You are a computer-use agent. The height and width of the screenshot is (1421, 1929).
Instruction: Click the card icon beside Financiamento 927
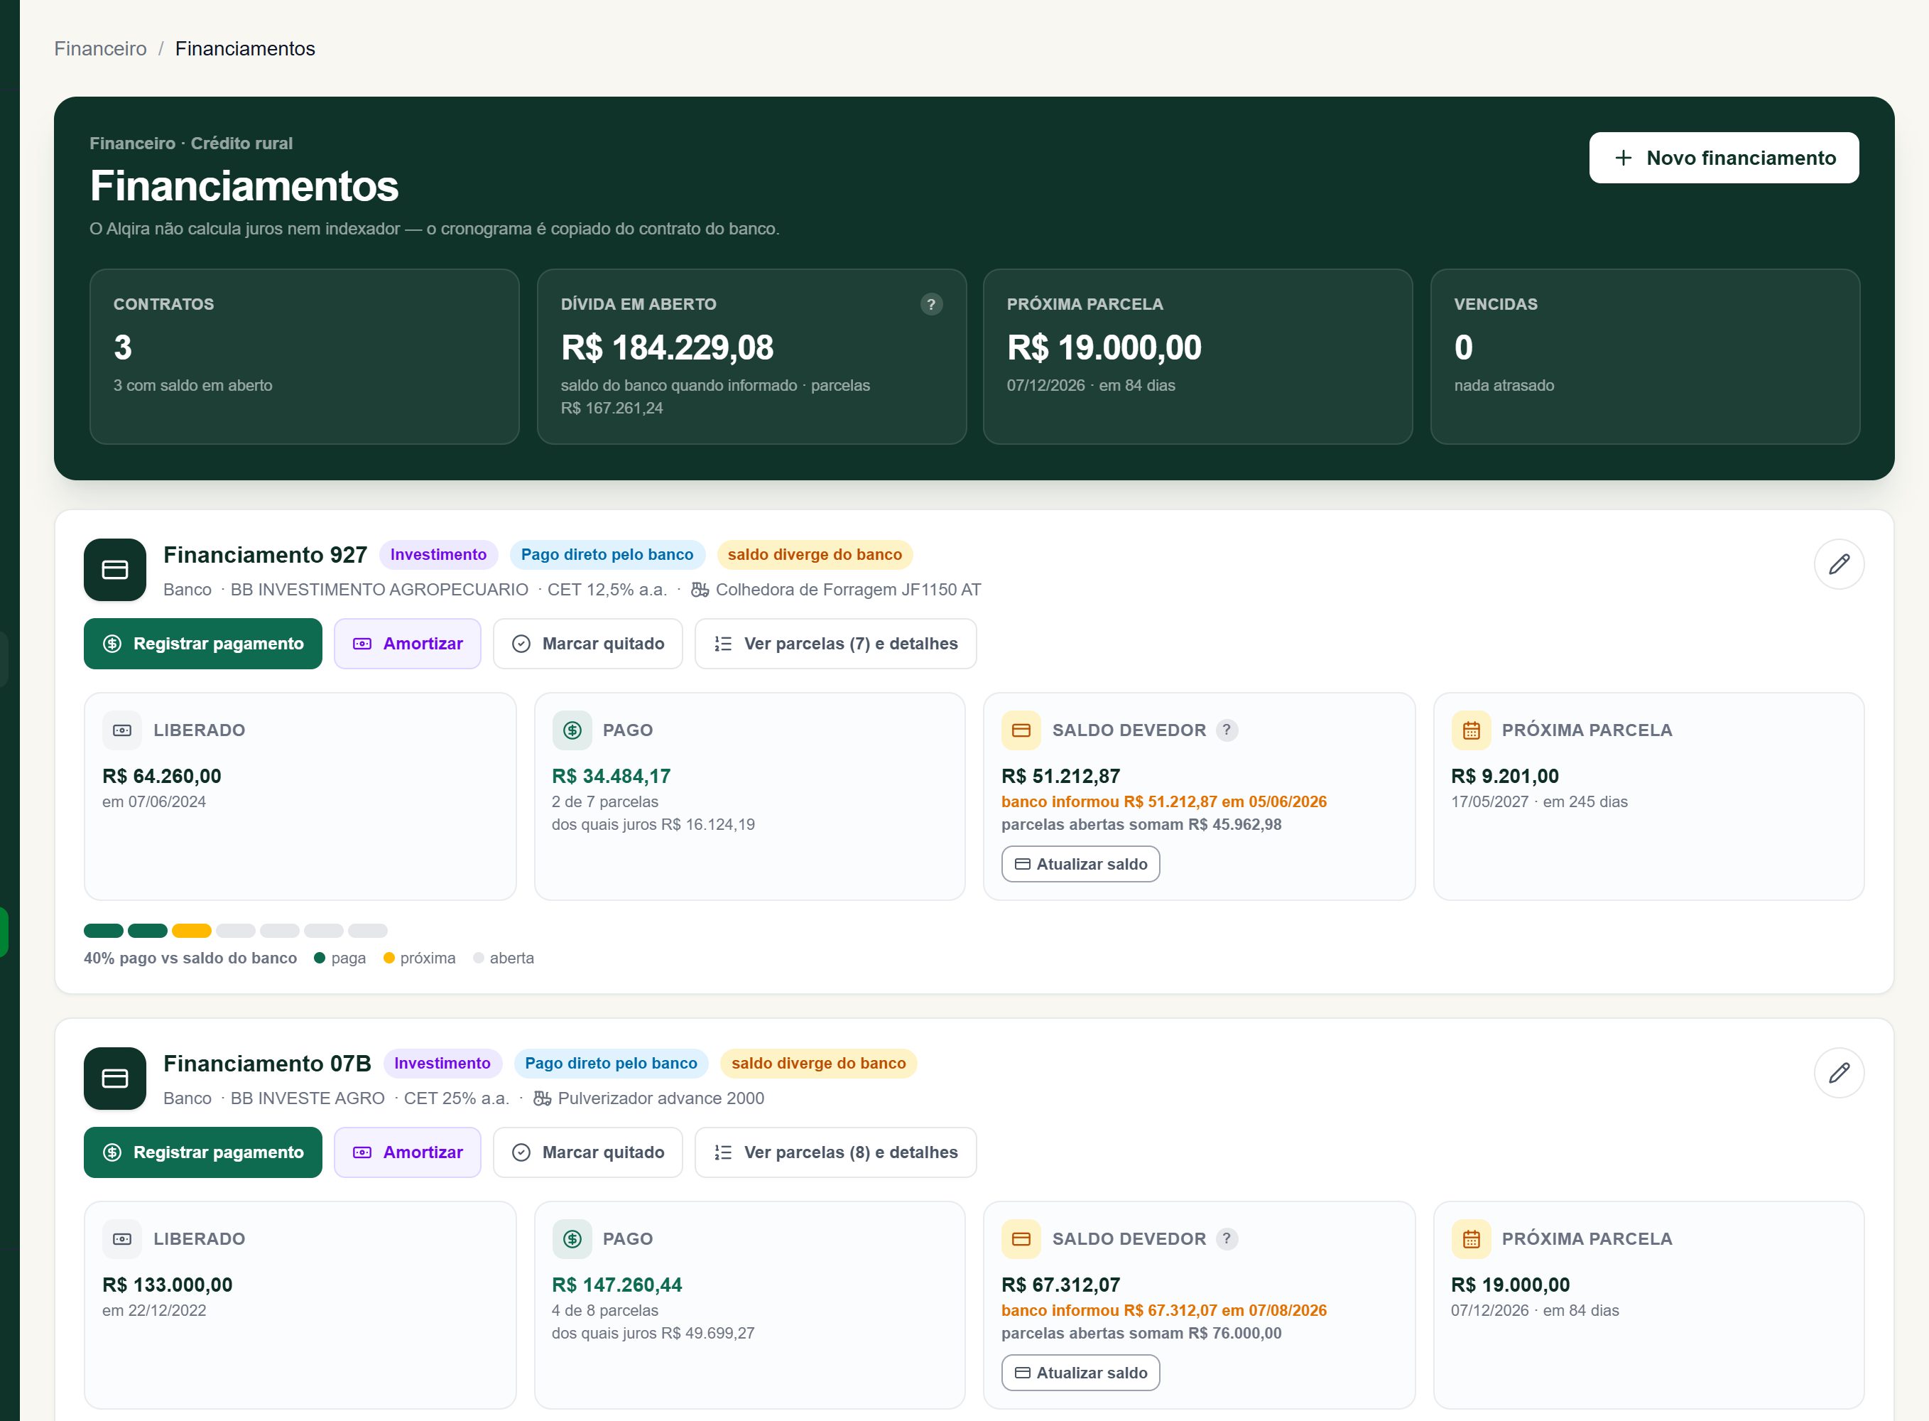pyautogui.click(x=115, y=569)
